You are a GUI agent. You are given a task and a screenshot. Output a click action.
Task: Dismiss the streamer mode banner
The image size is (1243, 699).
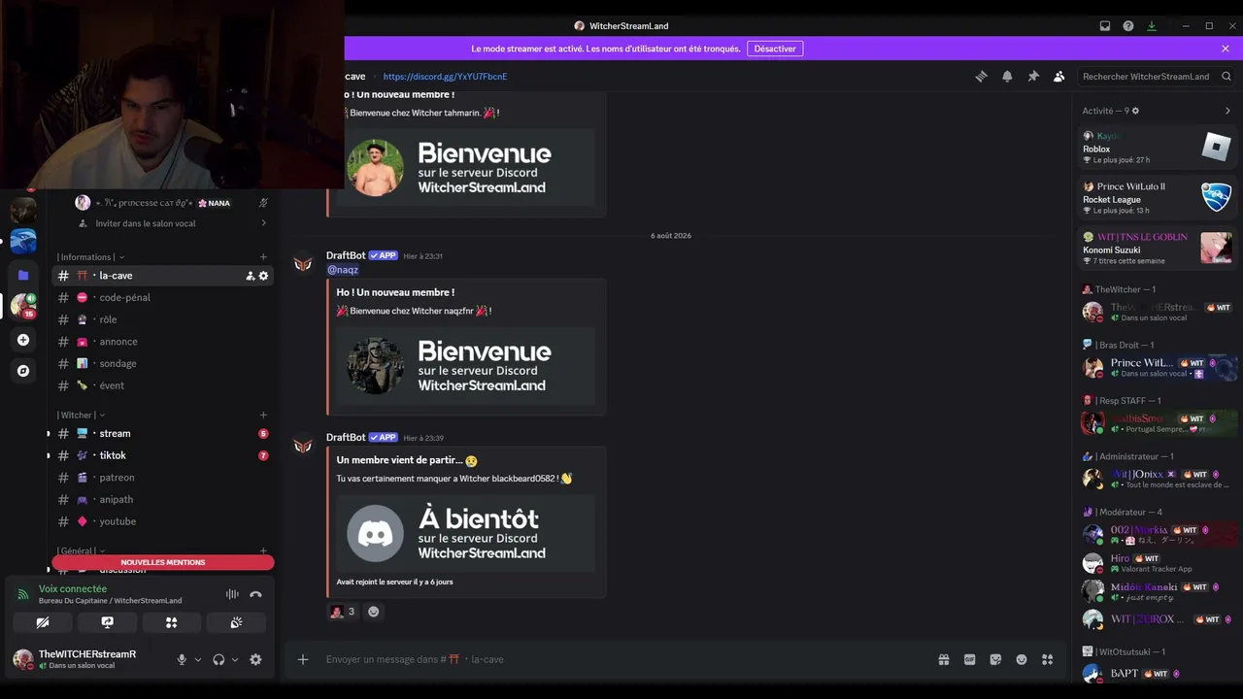click(x=1226, y=49)
